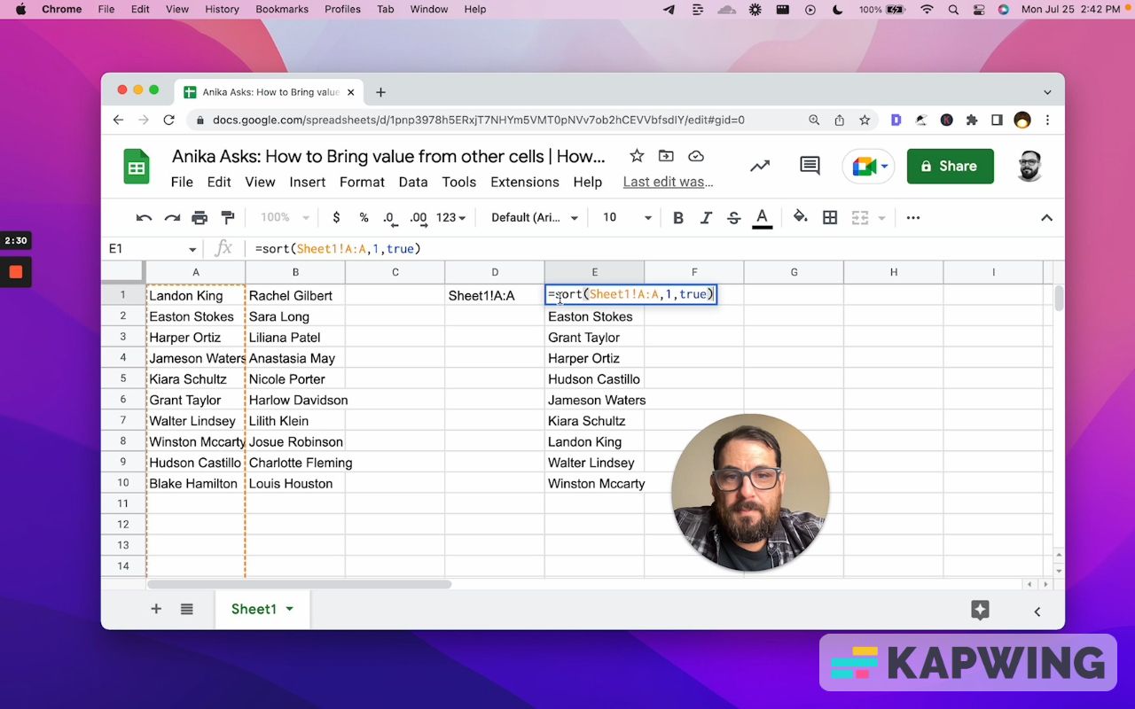Decrease decimal places button

coord(389,217)
